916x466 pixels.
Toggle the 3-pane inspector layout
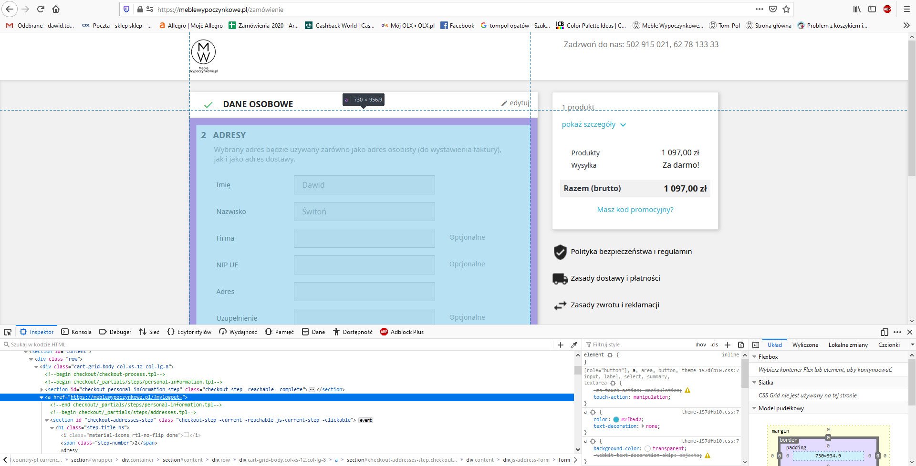point(756,344)
